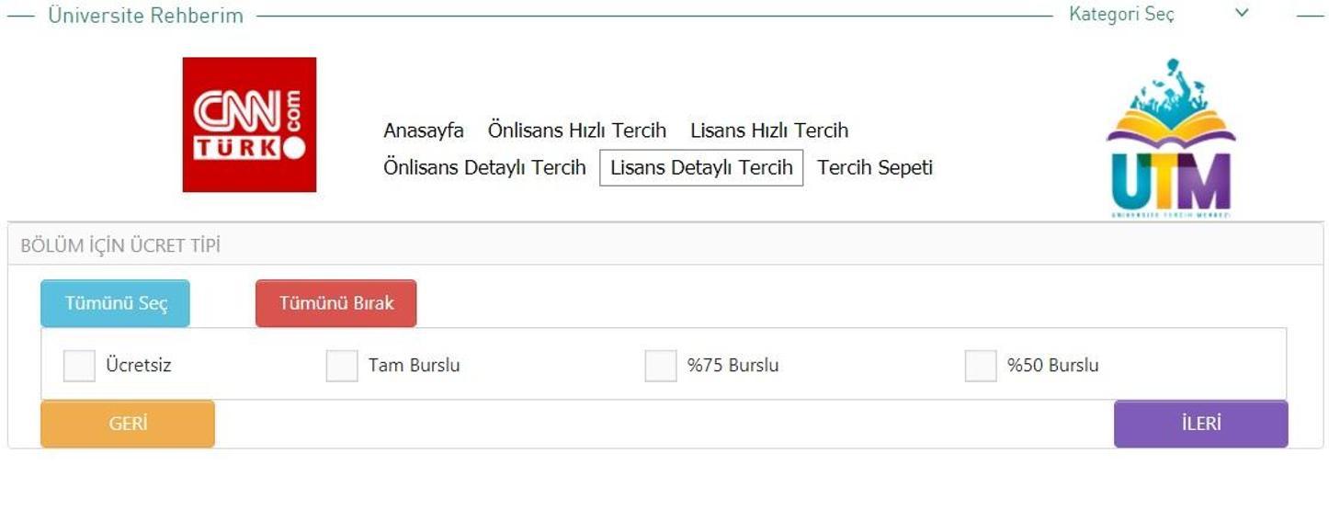Click the chevron next to Kategori Seç
The width and height of the screenshot is (1329, 510).
point(1242,13)
